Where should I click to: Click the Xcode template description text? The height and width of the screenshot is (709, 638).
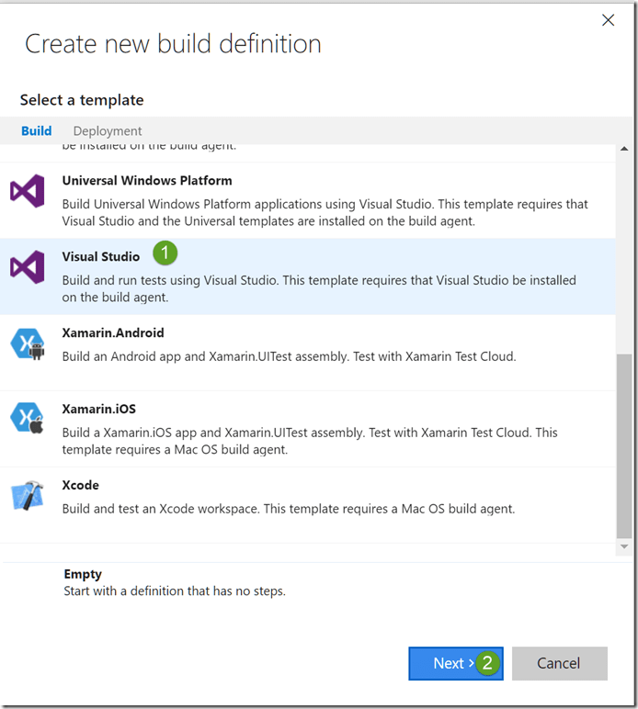(x=288, y=509)
